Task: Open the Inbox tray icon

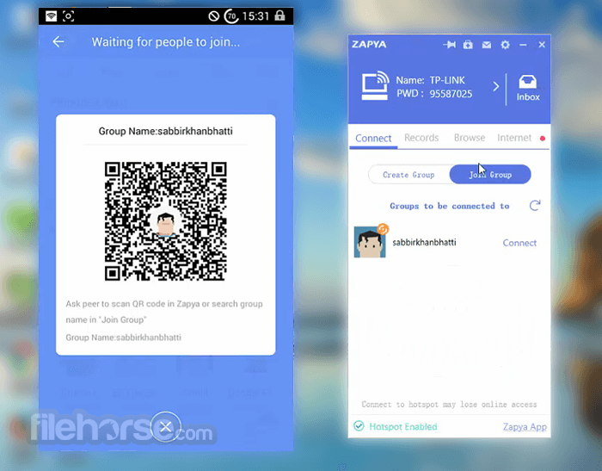Action: pos(528,89)
